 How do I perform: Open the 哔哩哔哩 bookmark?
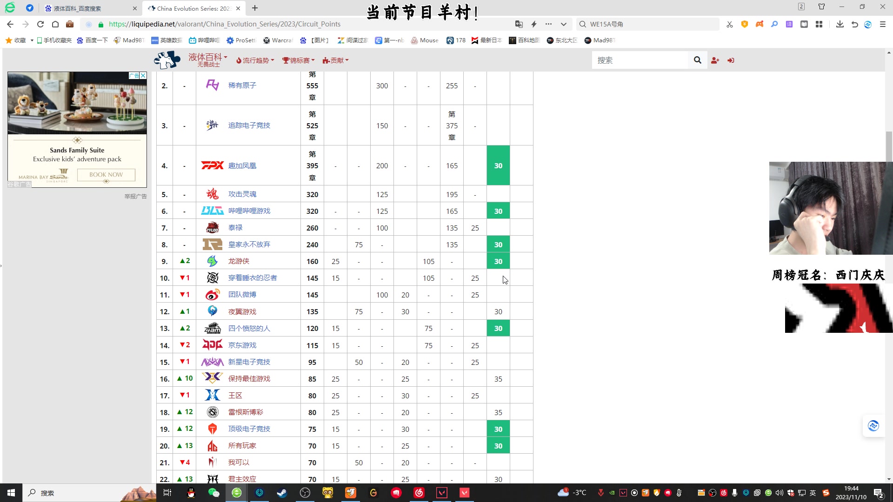[x=204, y=40]
